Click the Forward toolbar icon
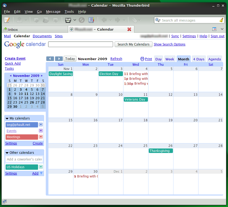Screen dimensions: 228x207 coord(55,20)
